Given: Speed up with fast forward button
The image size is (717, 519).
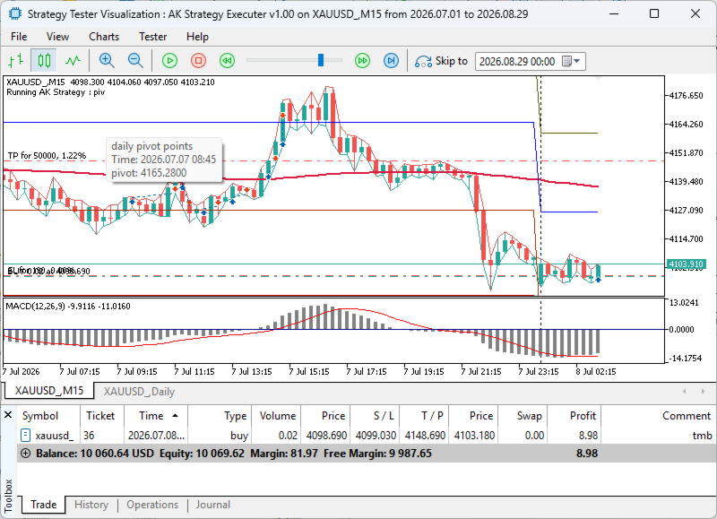Looking at the screenshot, I should pyautogui.click(x=363, y=60).
